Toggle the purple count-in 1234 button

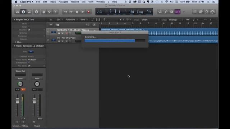177,12
